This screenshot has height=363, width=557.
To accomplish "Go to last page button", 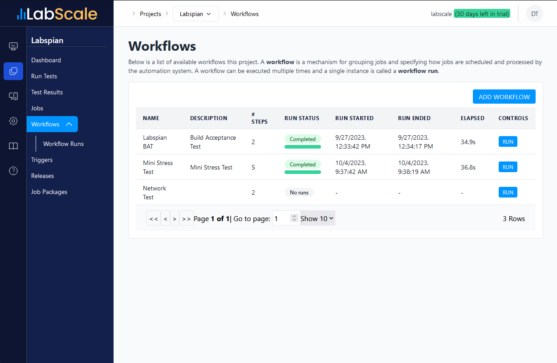I will coord(187,218).
